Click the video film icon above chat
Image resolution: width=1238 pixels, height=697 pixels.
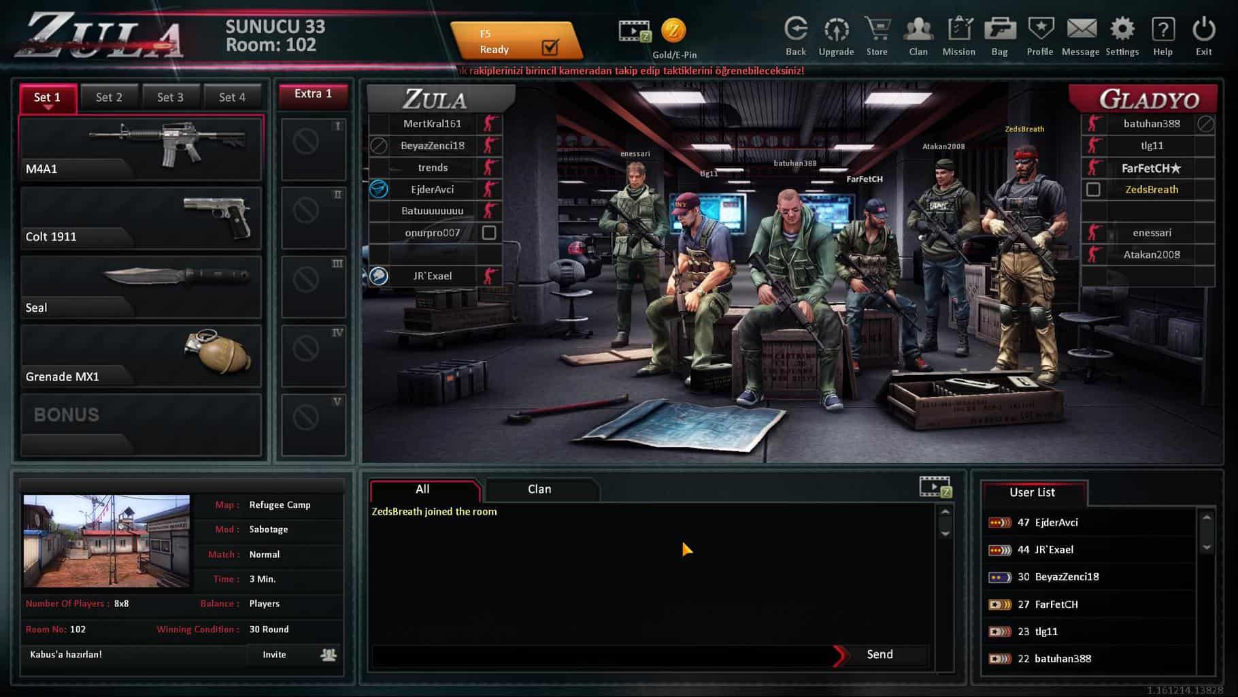pos(935,487)
